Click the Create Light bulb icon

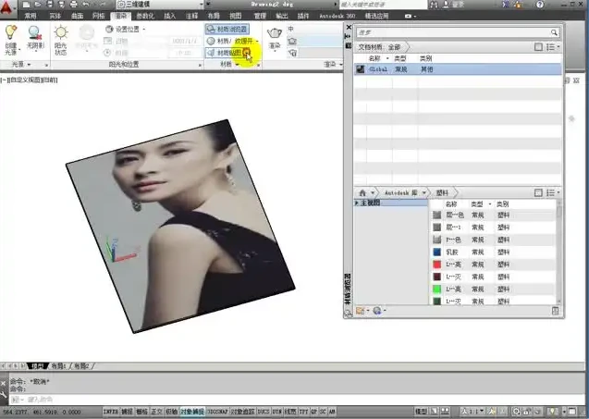click(x=12, y=33)
